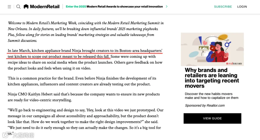Click LOGIN in the header
Screen dimensions: 260x140
(x=242, y=7)
